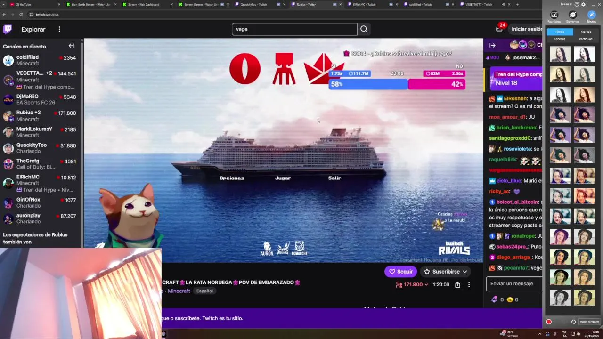Collapse the chat panel arrow
This screenshot has height=339, width=603.
pyautogui.click(x=492, y=46)
